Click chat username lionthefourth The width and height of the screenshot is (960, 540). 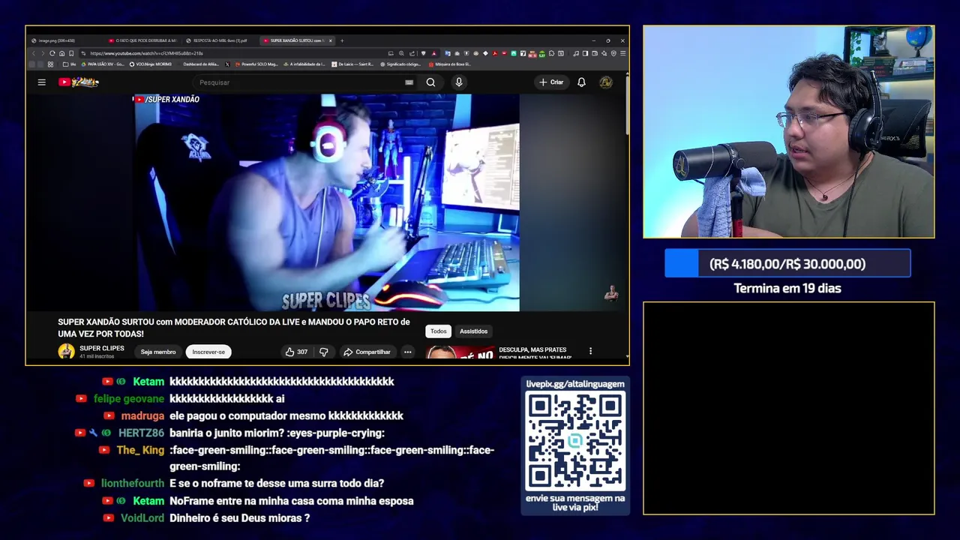(133, 483)
